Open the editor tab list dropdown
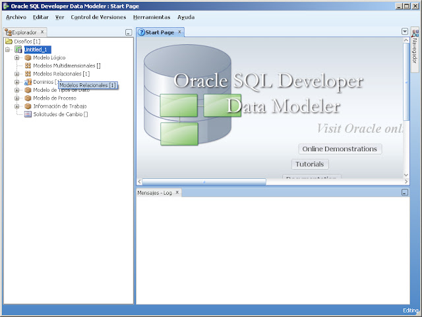Image resolution: width=422 pixels, height=317 pixels. pyautogui.click(x=405, y=32)
